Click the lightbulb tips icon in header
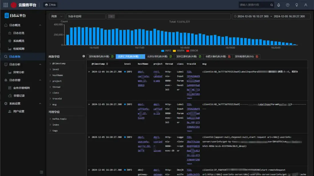314x176 pixels. [x=297, y=5]
